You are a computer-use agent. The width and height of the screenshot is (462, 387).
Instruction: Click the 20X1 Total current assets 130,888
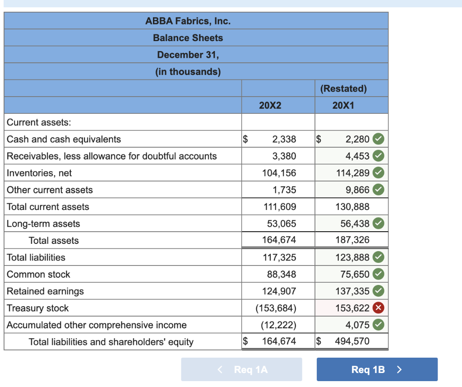coord(352,206)
